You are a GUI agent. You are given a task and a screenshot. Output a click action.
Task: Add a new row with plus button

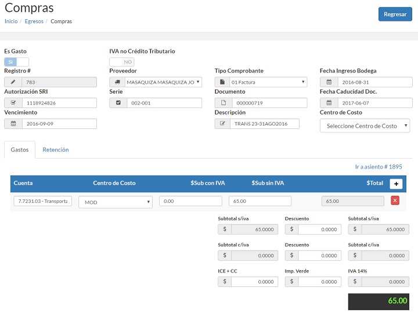[x=397, y=184]
